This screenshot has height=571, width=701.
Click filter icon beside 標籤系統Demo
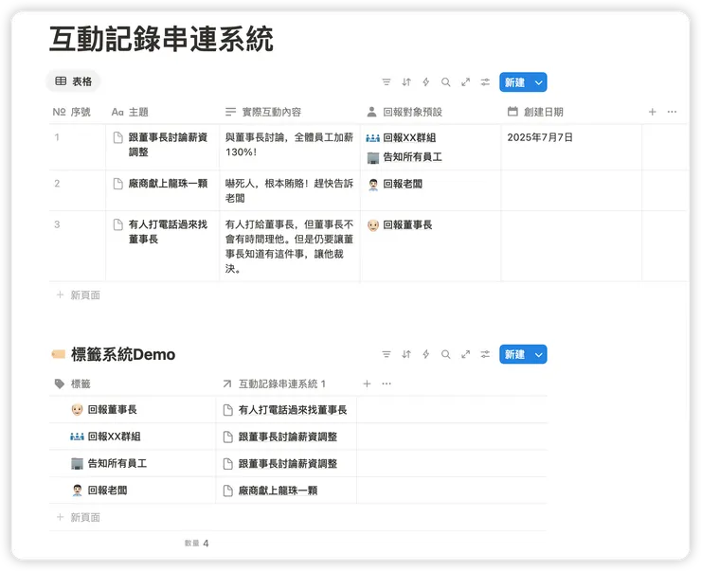[x=386, y=354]
